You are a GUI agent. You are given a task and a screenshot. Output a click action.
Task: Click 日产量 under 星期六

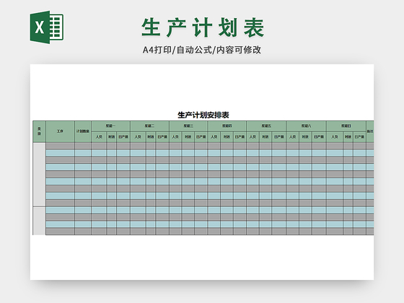coord(319,137)
